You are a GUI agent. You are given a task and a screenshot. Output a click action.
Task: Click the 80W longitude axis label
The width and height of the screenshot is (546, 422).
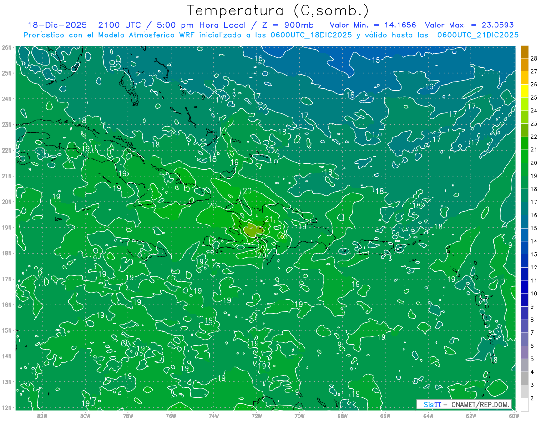pos(85,416)
